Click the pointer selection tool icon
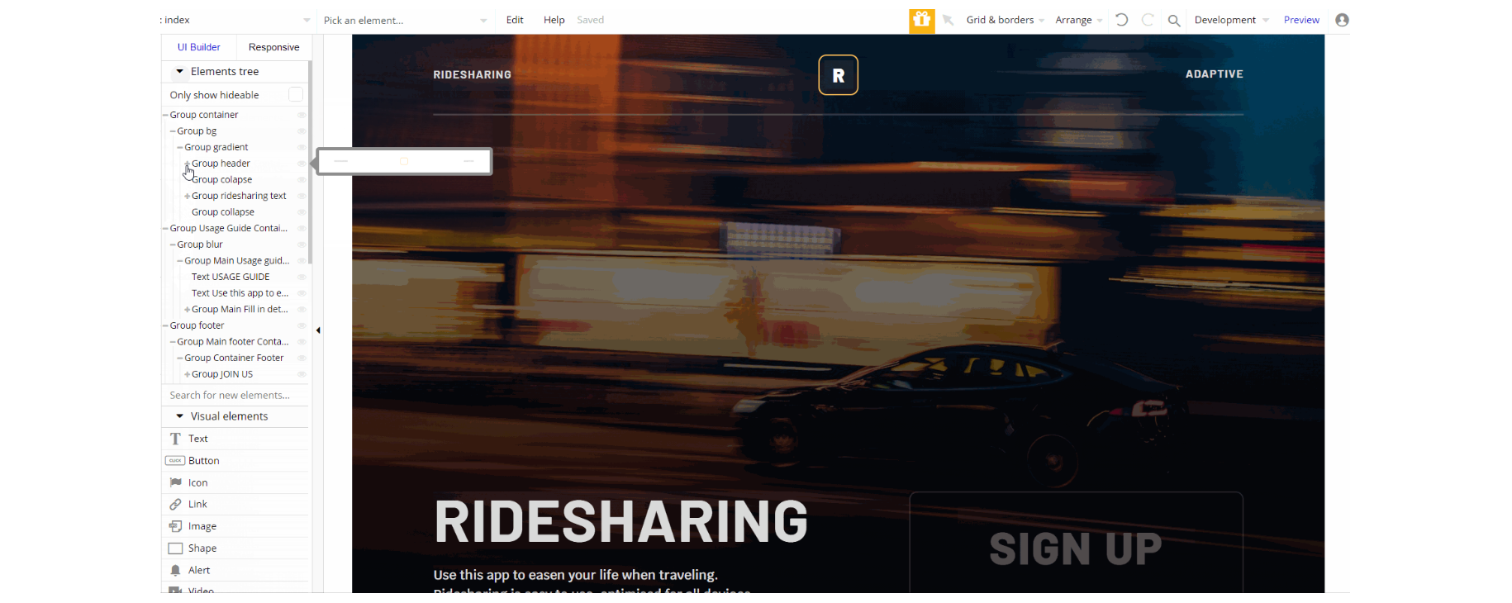The image size is (1512, 603). coord(949,20)
